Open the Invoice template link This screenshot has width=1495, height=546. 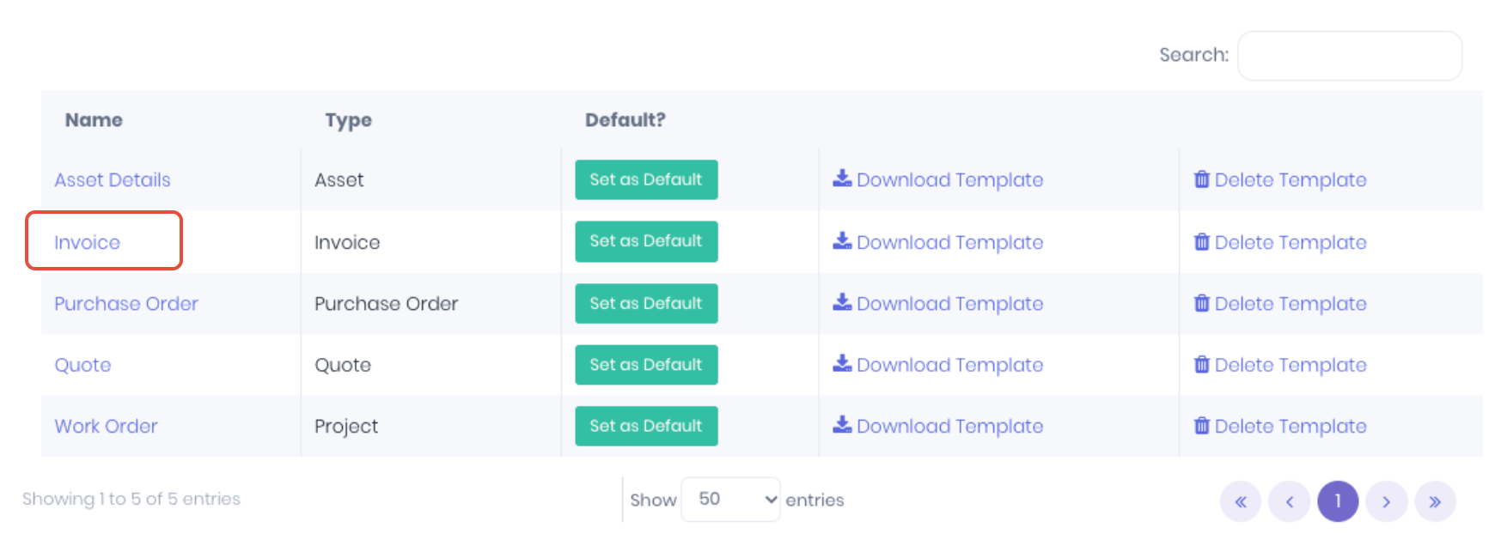click(87, 242)
